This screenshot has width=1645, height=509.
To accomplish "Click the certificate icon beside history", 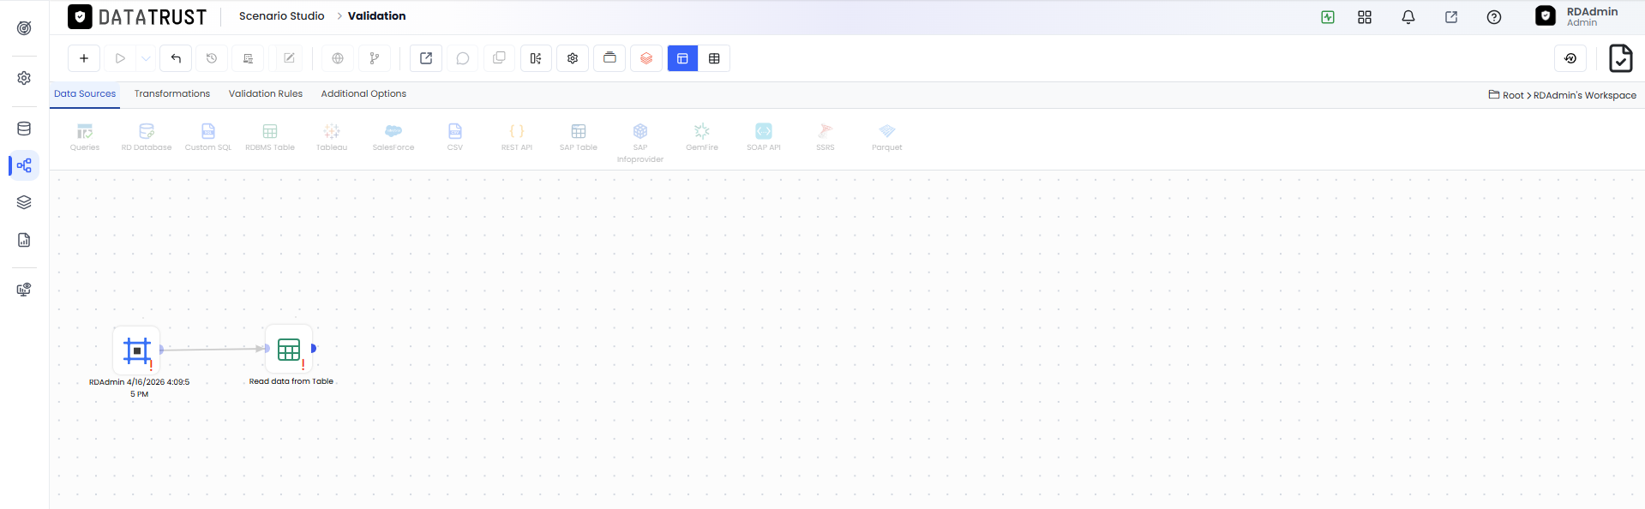I will pos(248,58).
